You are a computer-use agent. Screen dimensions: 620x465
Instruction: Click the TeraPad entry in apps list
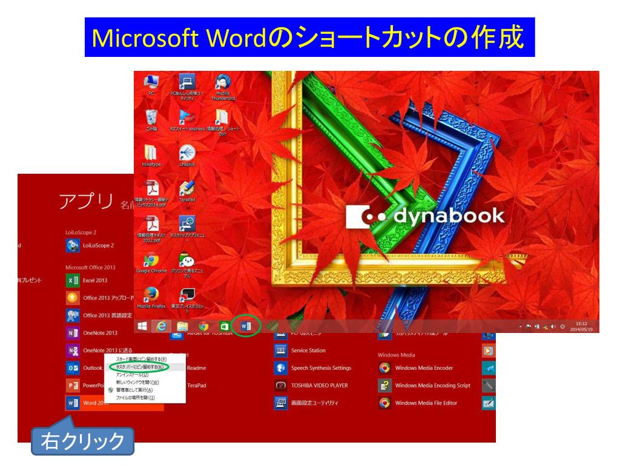tap(197, 386)
